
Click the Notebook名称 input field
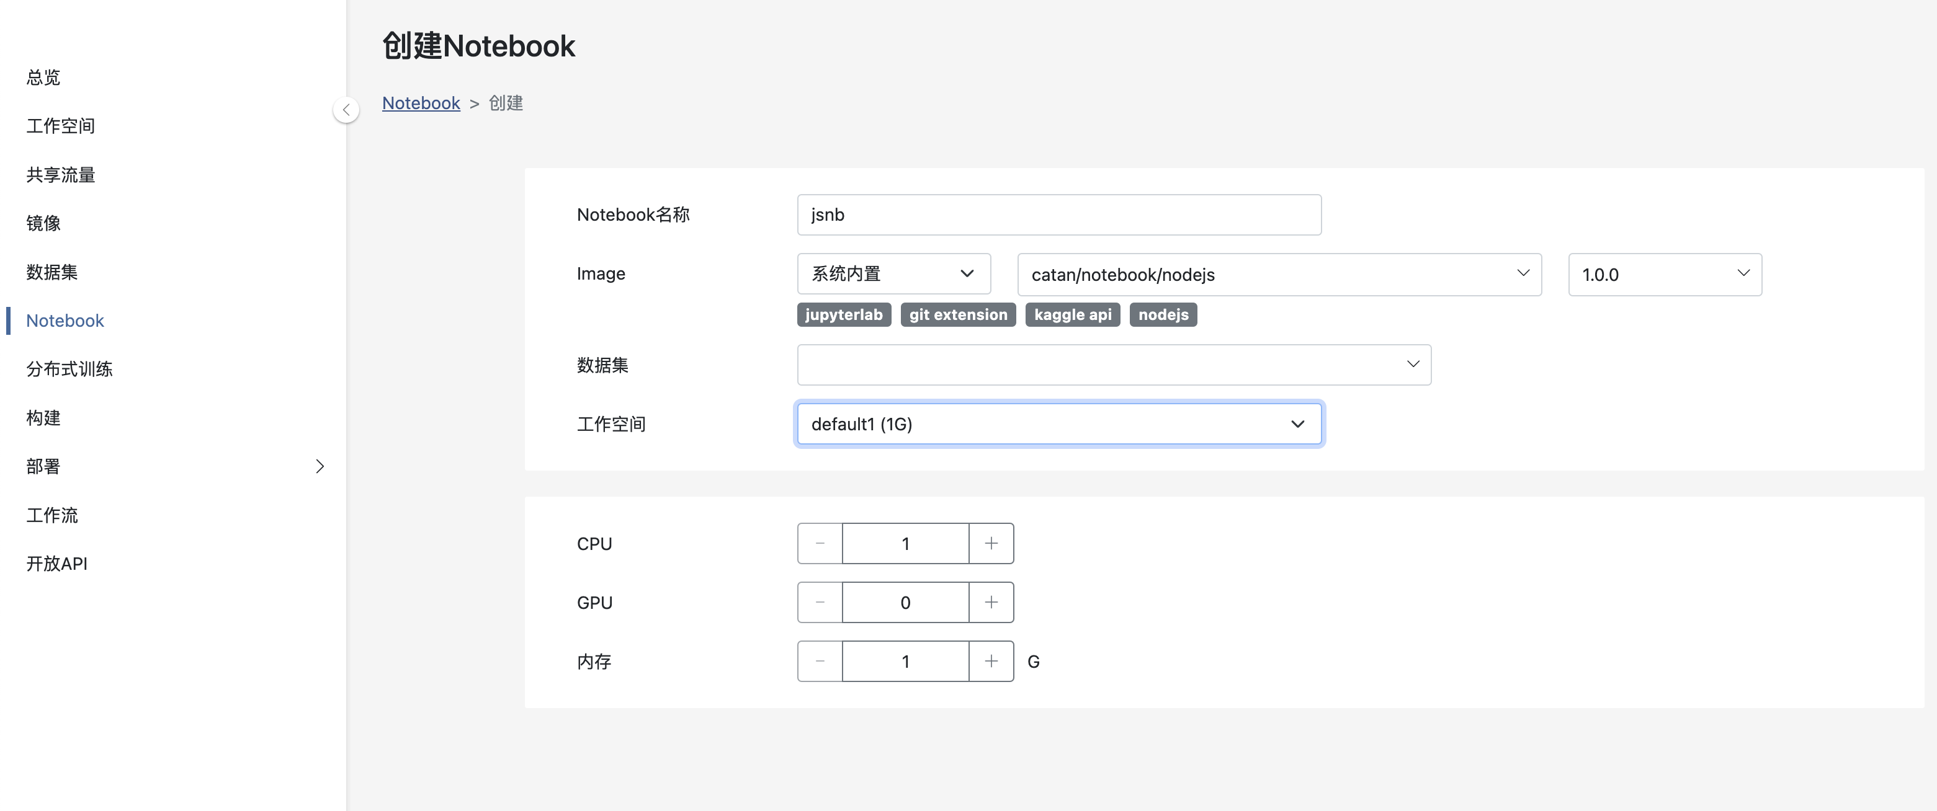coord(1058,215)
